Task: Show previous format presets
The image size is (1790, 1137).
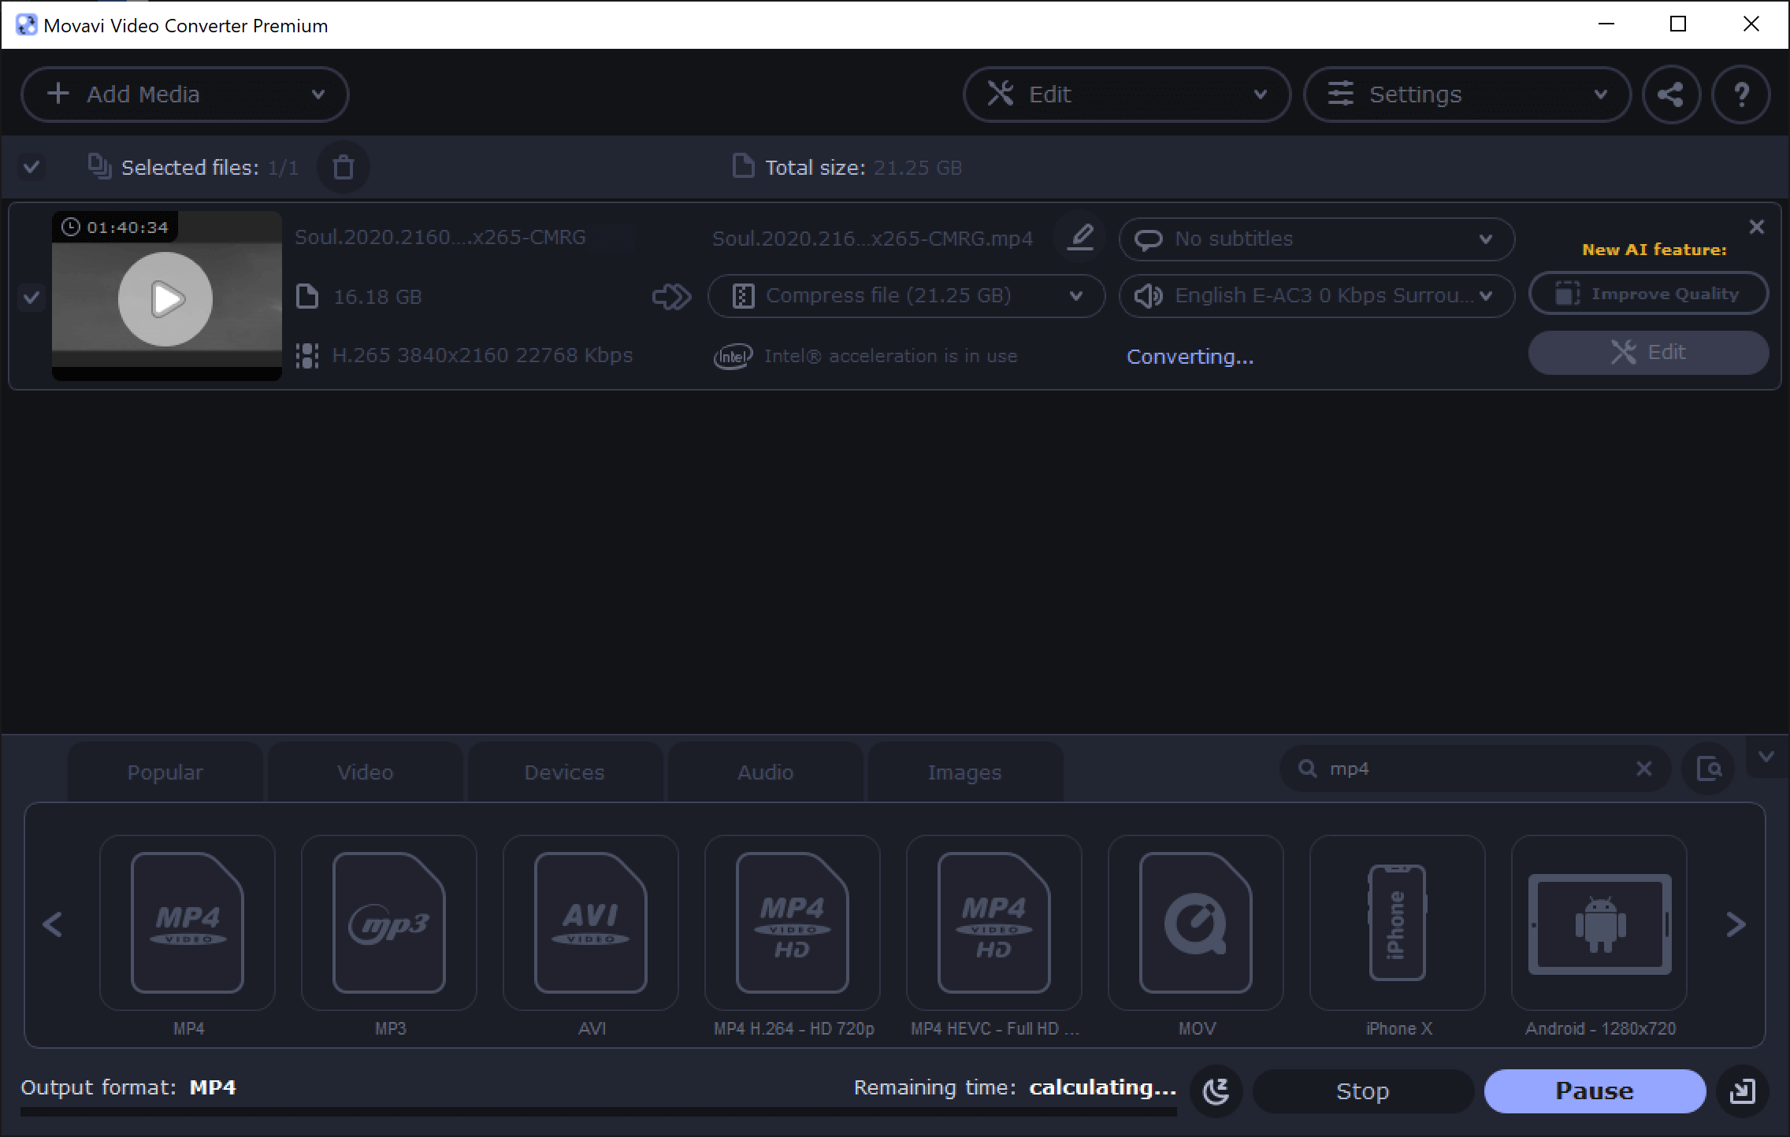Action: 53,924
